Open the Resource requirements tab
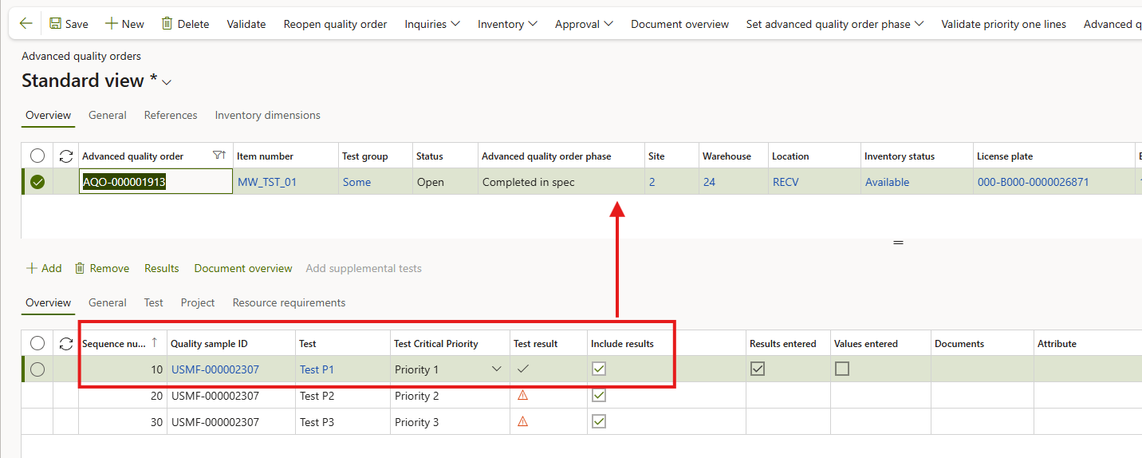 (289, 302)
